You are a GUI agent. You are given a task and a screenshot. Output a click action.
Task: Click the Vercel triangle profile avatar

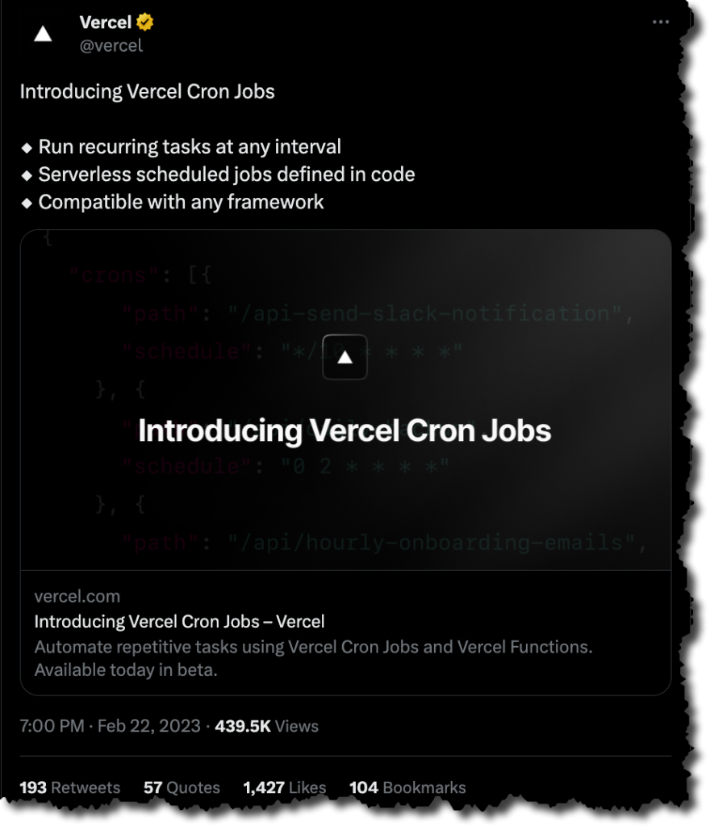click(41, 32)
